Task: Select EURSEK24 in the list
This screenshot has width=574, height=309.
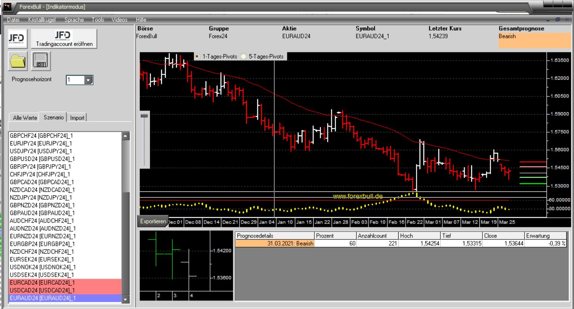Action: (65, 259)
